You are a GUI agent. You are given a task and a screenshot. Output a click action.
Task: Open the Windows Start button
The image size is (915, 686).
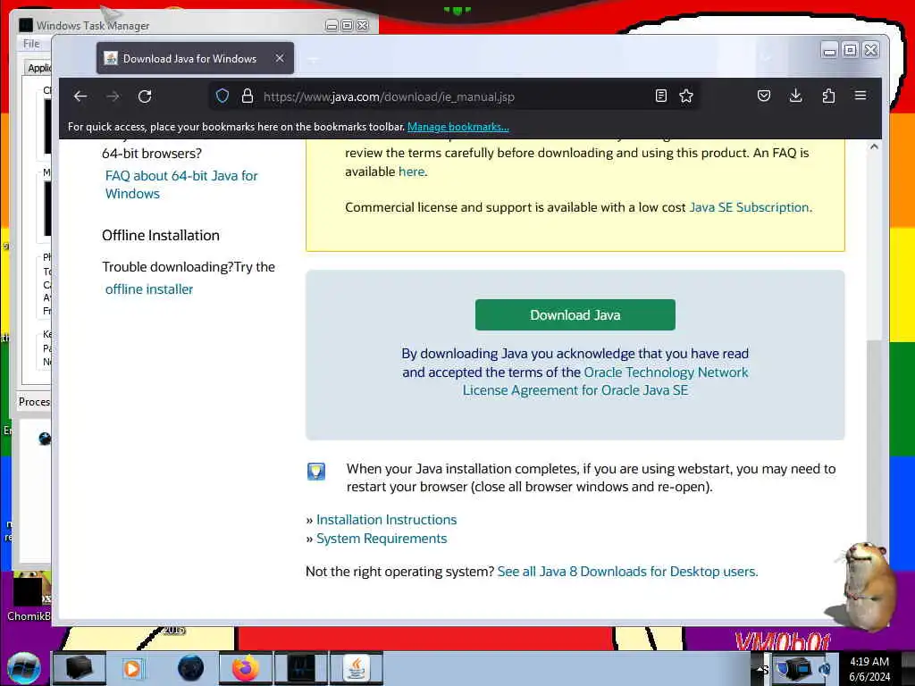[x=23, y=668]
